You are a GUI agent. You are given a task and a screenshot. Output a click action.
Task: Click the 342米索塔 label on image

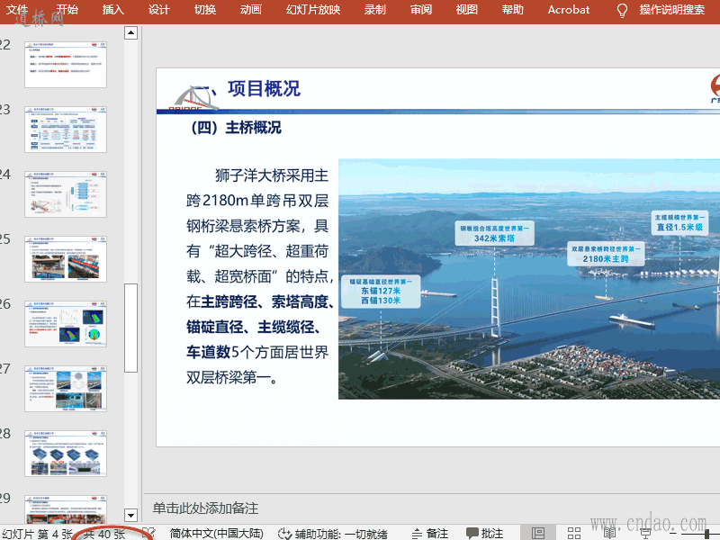(x=494, y=238)
